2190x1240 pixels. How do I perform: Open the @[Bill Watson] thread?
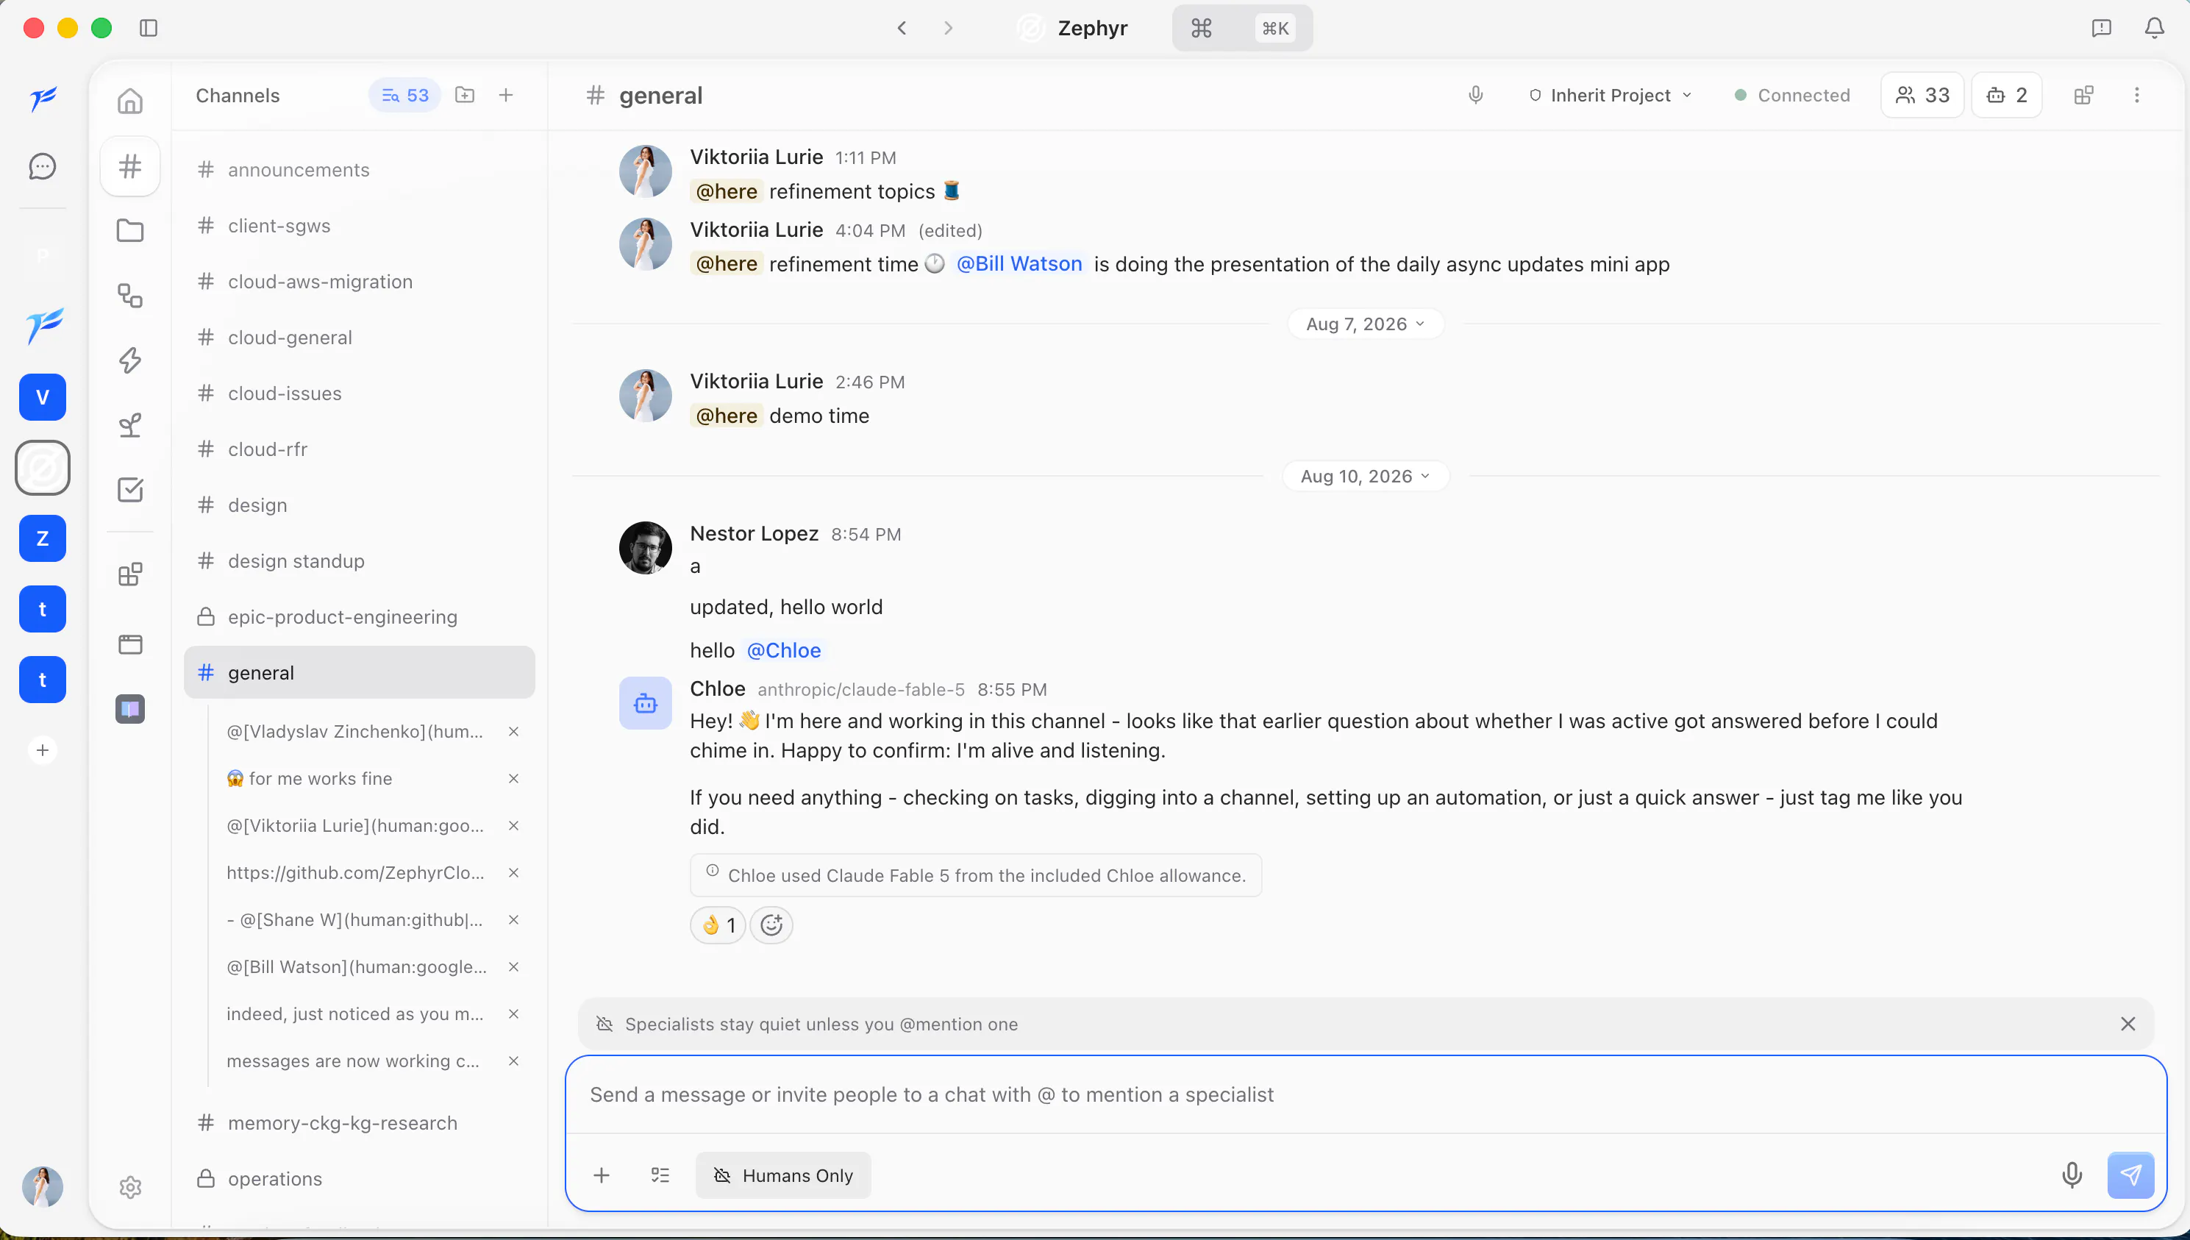(357, 966)
